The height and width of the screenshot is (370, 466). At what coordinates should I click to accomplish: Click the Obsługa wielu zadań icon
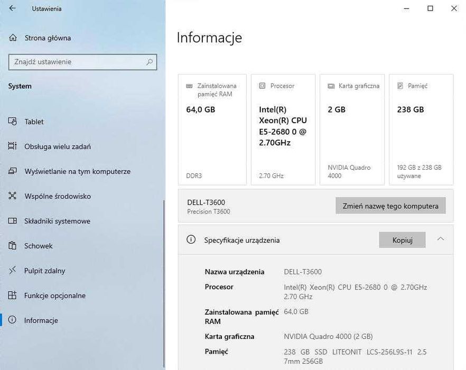pos(13,146)
